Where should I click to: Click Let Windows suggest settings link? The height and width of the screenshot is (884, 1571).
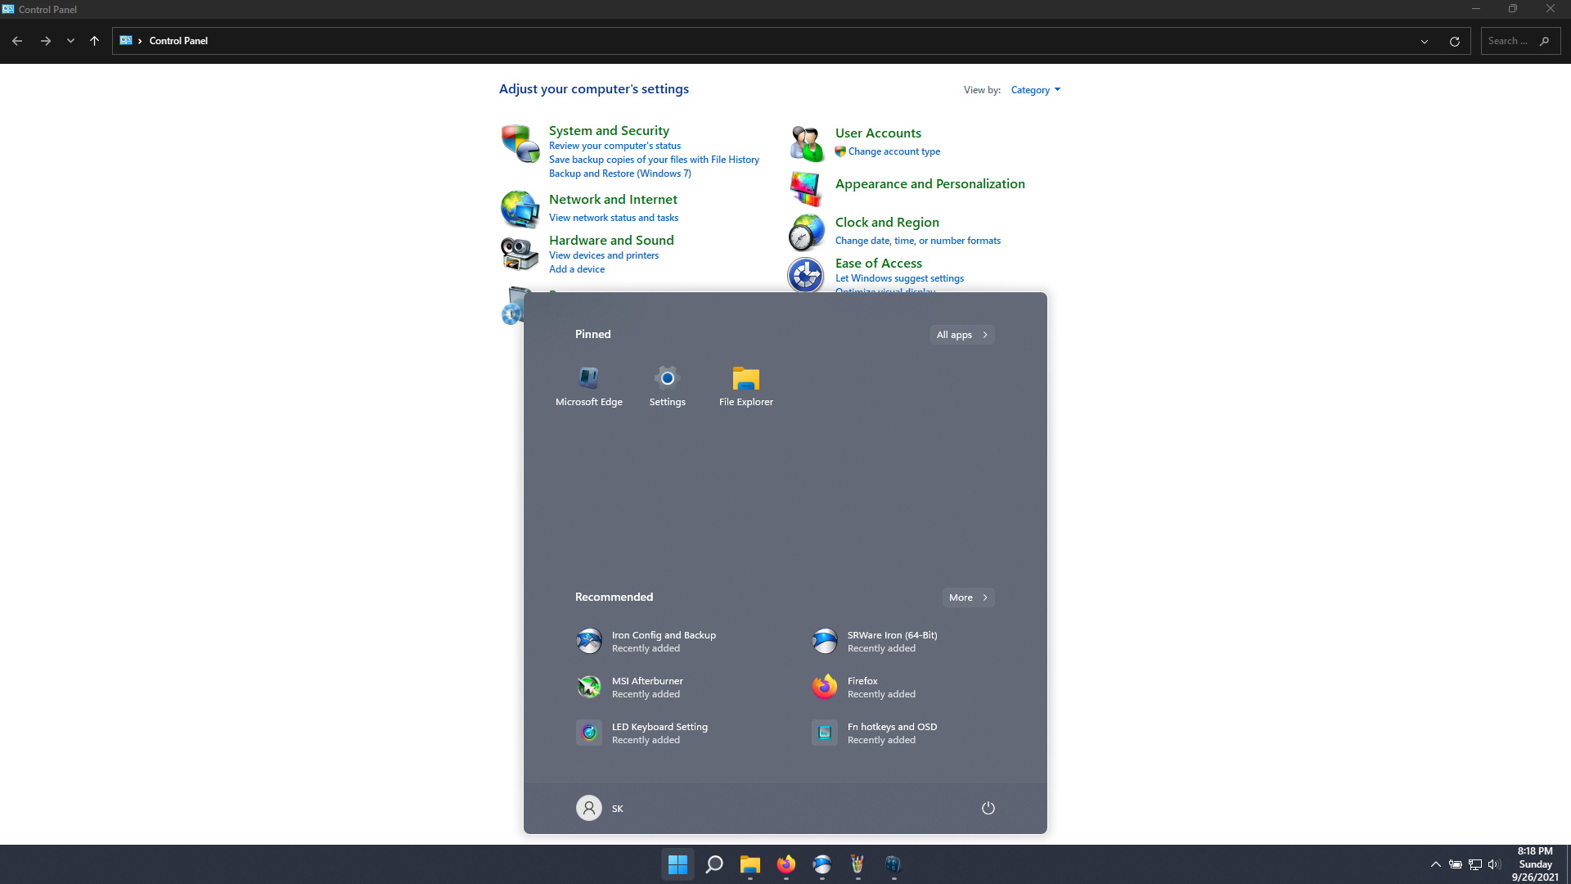[899, 278]
